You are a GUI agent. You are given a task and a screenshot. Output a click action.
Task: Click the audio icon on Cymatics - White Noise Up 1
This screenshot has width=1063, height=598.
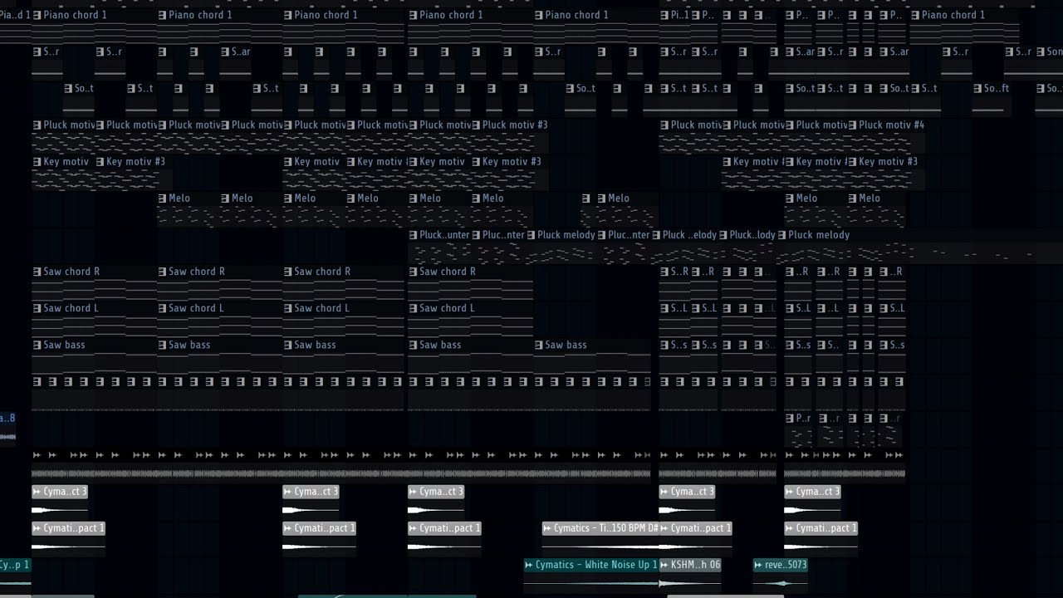click(529, 565)
